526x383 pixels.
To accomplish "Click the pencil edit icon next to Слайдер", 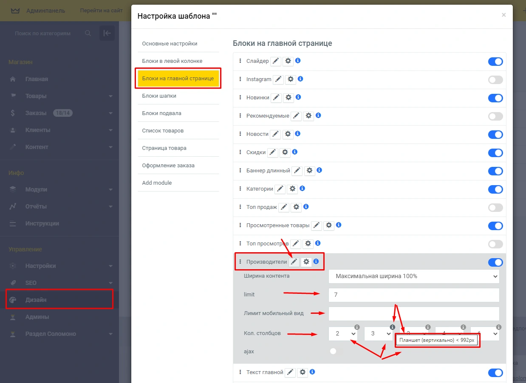I will (276, 61).
